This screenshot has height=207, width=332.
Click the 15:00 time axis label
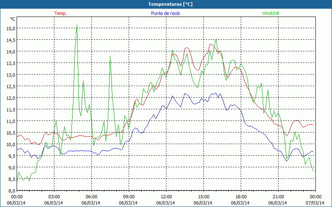tap(203, 197)
